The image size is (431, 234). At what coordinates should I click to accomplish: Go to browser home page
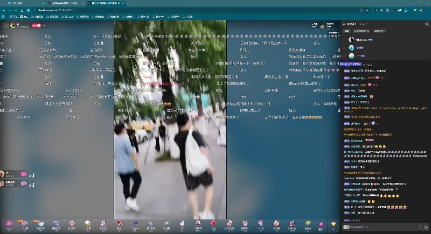click(22, 10)
